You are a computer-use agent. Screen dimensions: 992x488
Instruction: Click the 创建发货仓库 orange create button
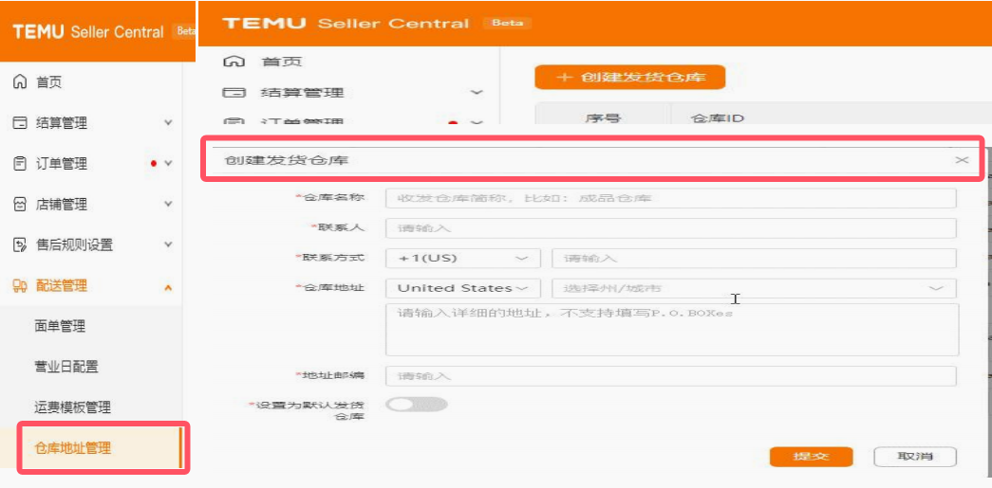pyautogui.click(x=630, y=78)
